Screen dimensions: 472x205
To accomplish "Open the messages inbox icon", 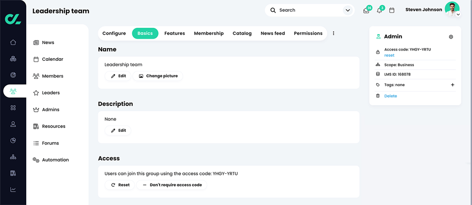I will click(x=366, y=11).
